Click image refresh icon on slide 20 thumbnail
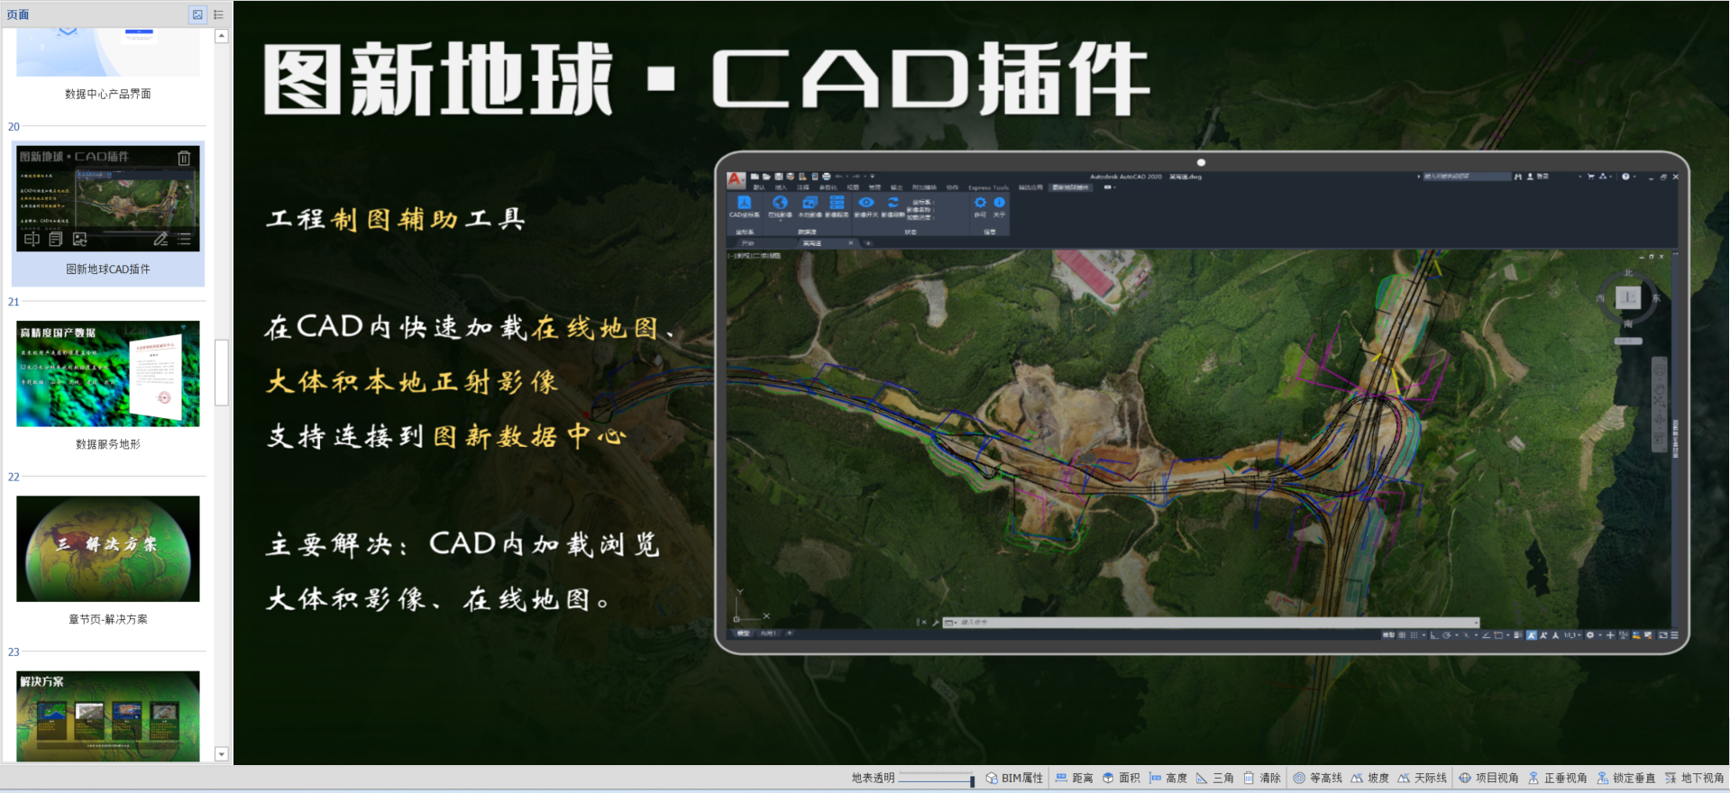The width and height of the screenshot is (1730, 793). (80, 239)
